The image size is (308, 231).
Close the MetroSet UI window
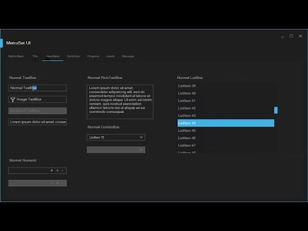300,36
